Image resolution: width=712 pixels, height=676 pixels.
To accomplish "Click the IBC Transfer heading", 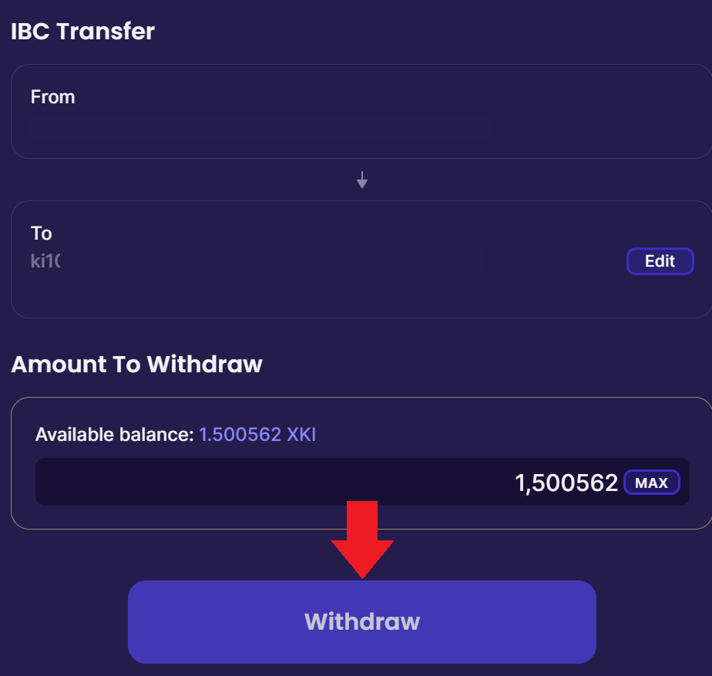I will click(x=82, y=32).
